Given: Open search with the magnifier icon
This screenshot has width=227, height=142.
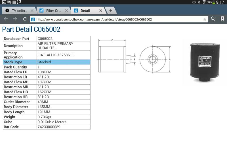Looking at the screenshot, I should pos(213,19).
